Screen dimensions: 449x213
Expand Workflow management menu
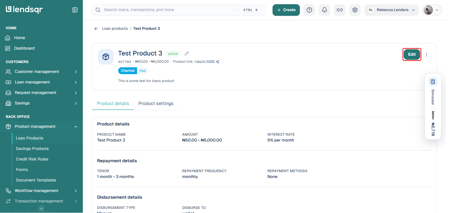click(41, 191)
